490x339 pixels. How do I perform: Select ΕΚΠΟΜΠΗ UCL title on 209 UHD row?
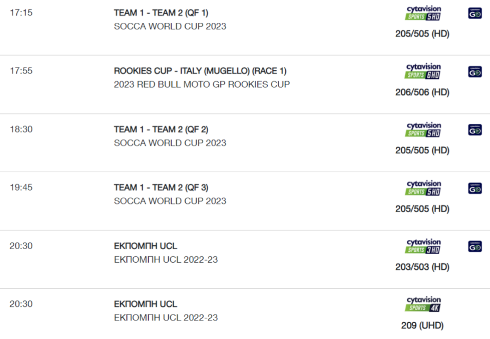pos(145,304)
